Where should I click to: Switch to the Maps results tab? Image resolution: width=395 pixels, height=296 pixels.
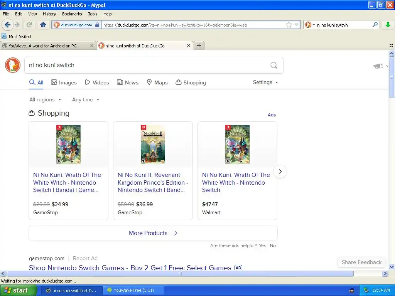pos(157,82)
